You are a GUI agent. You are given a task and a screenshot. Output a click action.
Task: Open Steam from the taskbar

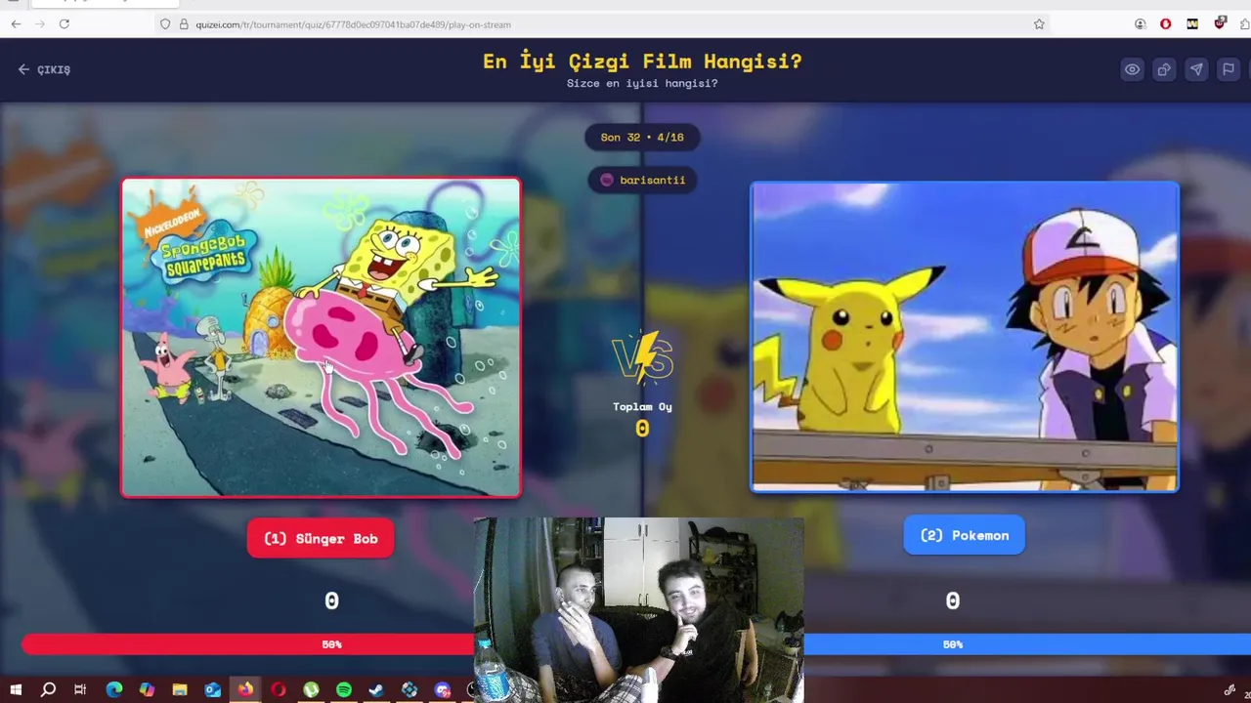click(376, 690)
